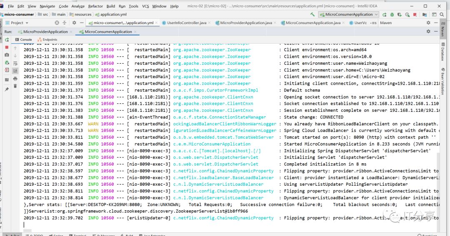Open the Navigate menu

point(47,6)
